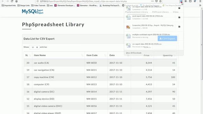This screenshot has width=203, height=114.
Task: Open excel-export-data-2019-06-18 xlsx download entry
Action: pos(150,17)
